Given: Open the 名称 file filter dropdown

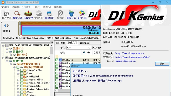Looking at the screenshot, I should pyautogui.click(x=89, y=48).
